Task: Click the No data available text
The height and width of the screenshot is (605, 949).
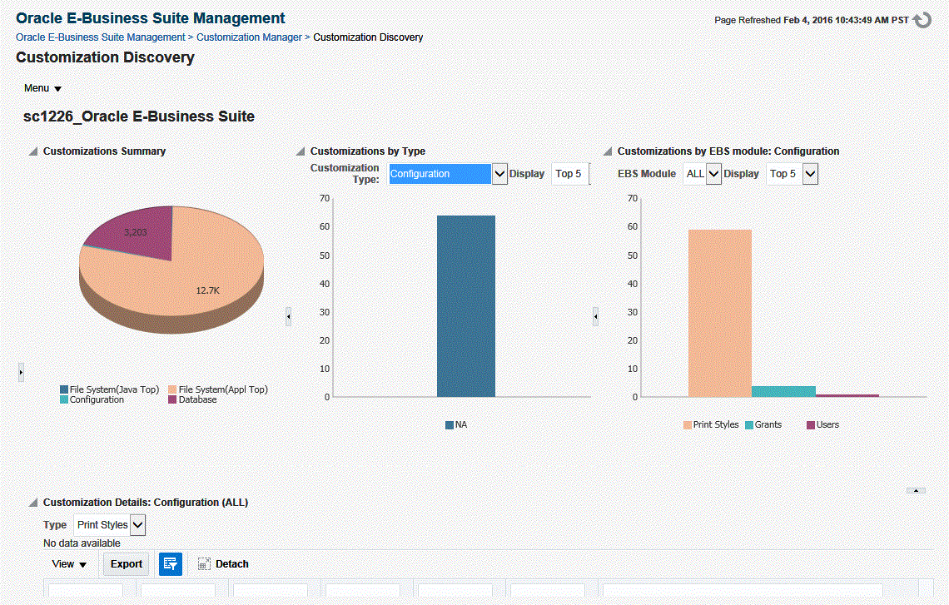Action: [x=82, y=543]
